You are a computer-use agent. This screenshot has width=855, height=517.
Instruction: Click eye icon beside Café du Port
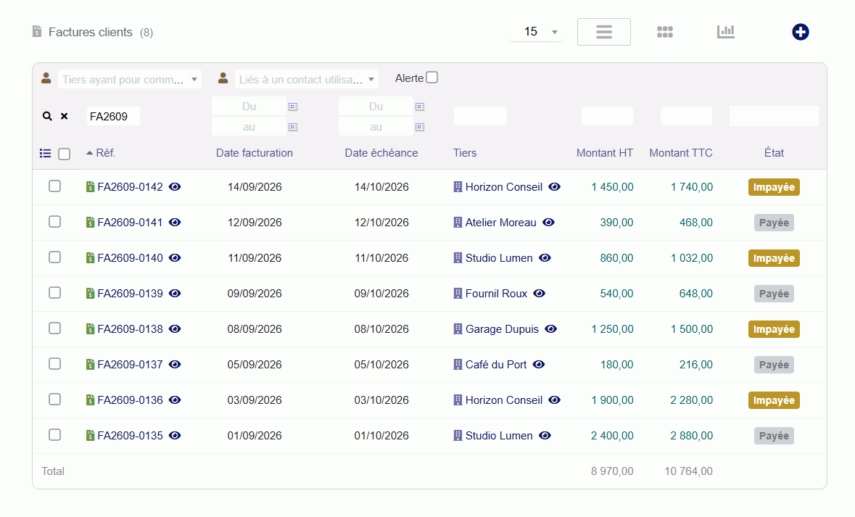[x=539, y=364]
